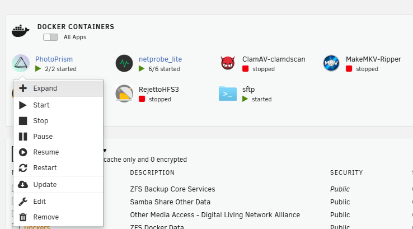Click the red stopped square under ClamAV-clamdscan
413x229 pixels.
tap(246, 69)
